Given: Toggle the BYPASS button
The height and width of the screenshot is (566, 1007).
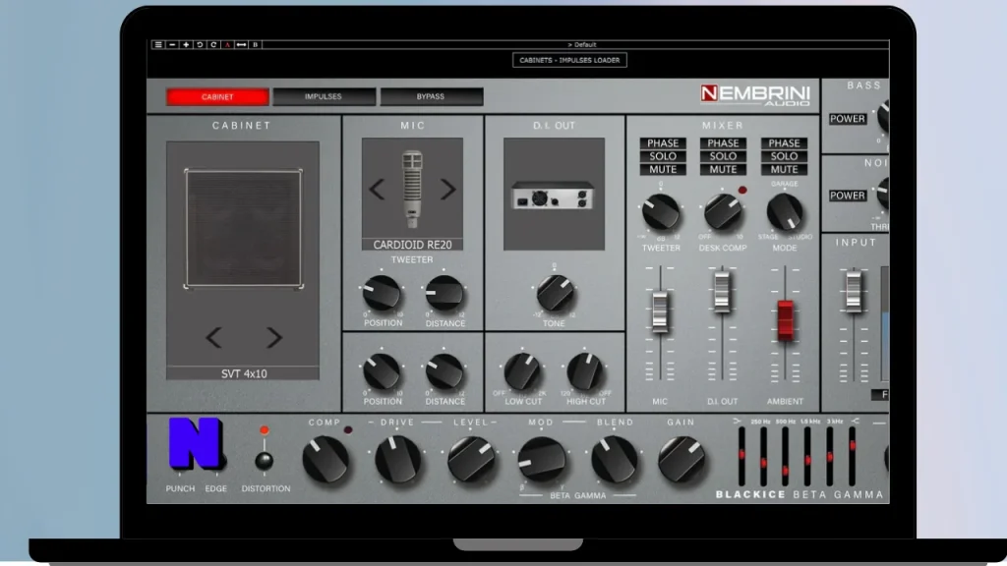Looking at the screenshot, I should coord(431,97).
